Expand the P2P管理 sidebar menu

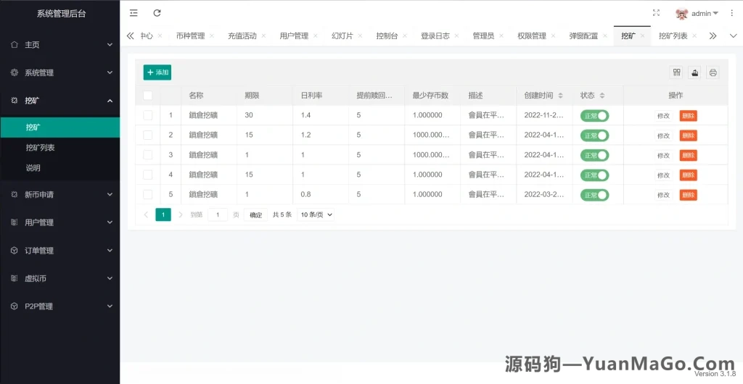(59, 306)
